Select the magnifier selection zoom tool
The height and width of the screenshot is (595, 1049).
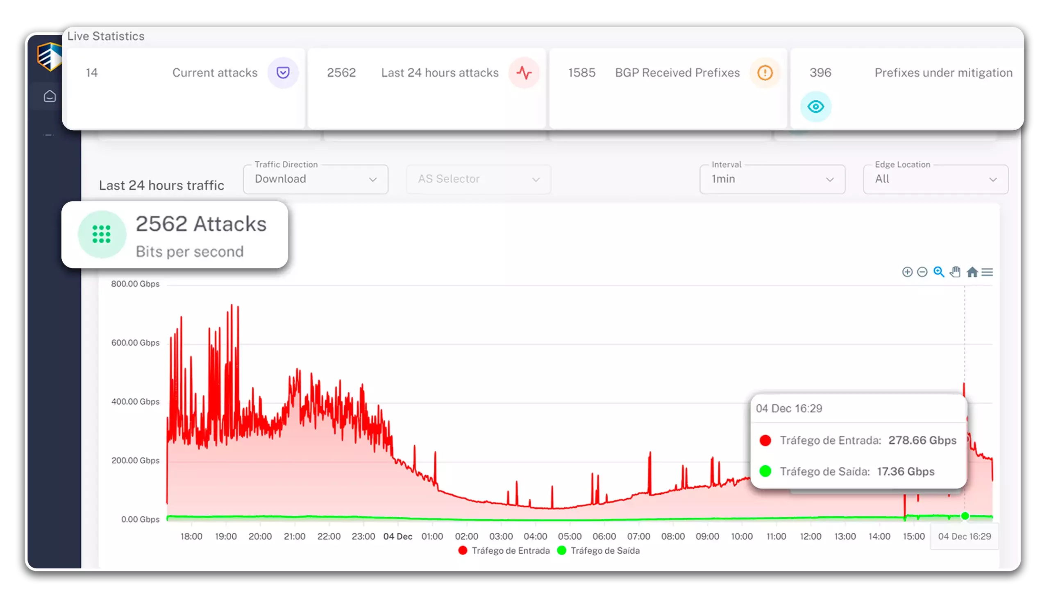click(x=939, y=272)
